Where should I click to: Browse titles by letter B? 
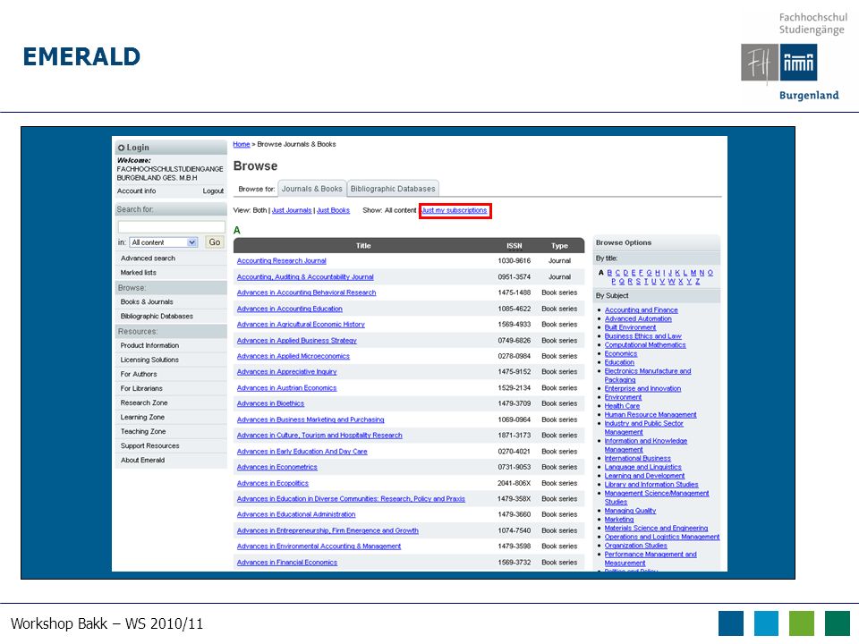609,273
